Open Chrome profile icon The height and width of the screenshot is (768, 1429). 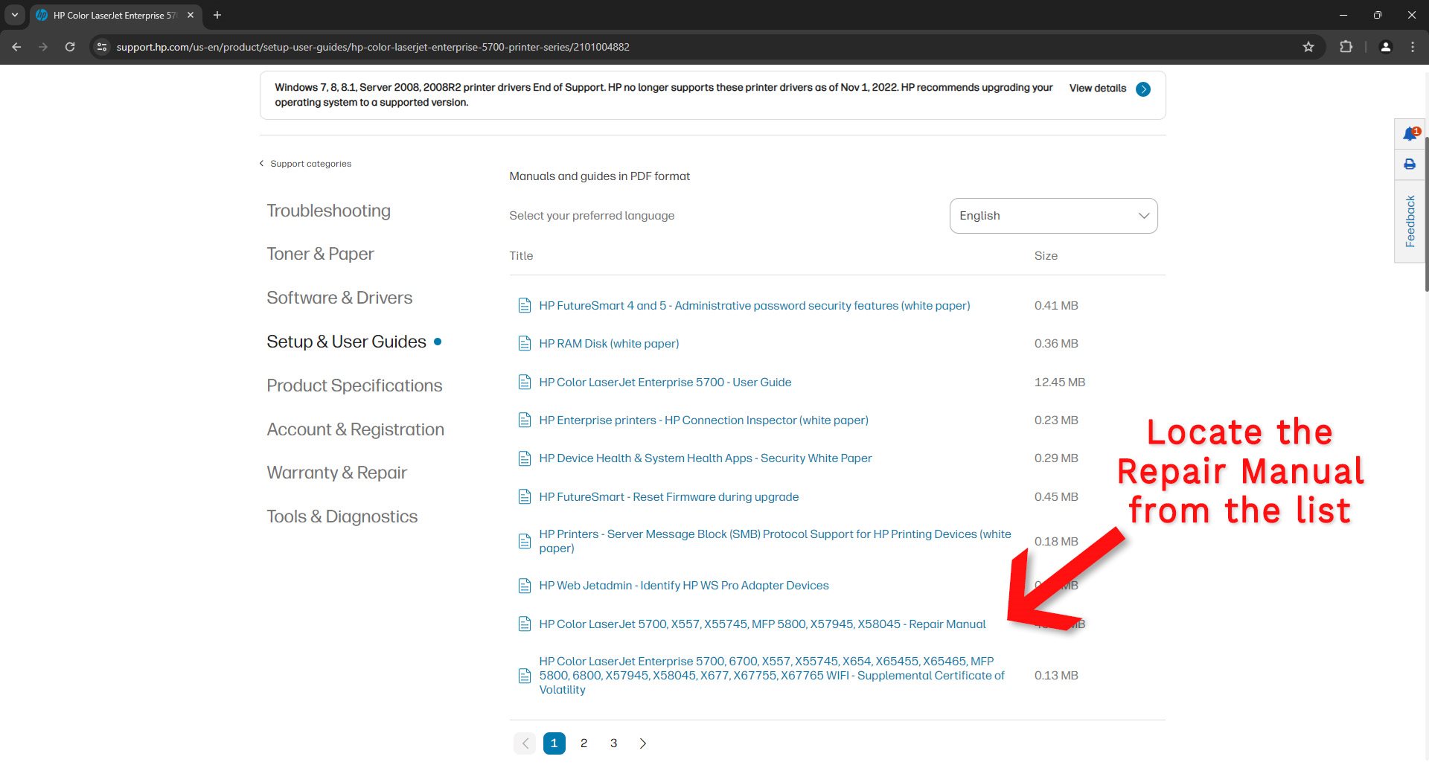click(1385, 47)
